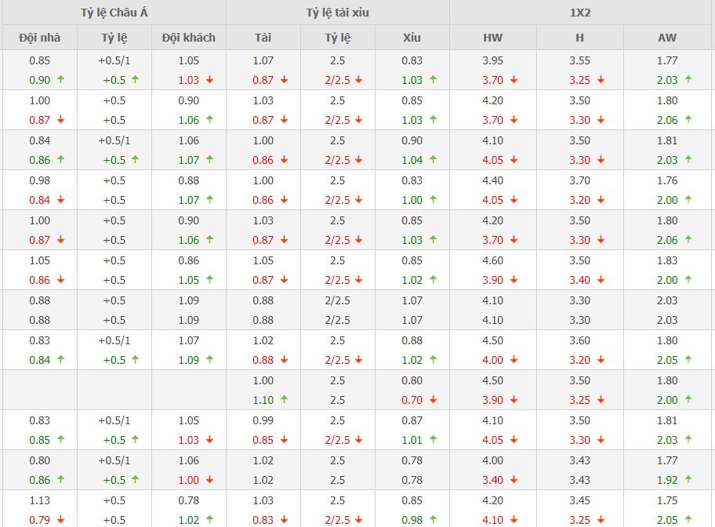Click the red down arrow beside 4.10
Viewport: 715px width, 527px height.
tap(514, 518)
